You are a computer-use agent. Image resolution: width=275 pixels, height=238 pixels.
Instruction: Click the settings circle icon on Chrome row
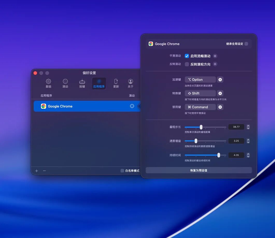point(132,106)
